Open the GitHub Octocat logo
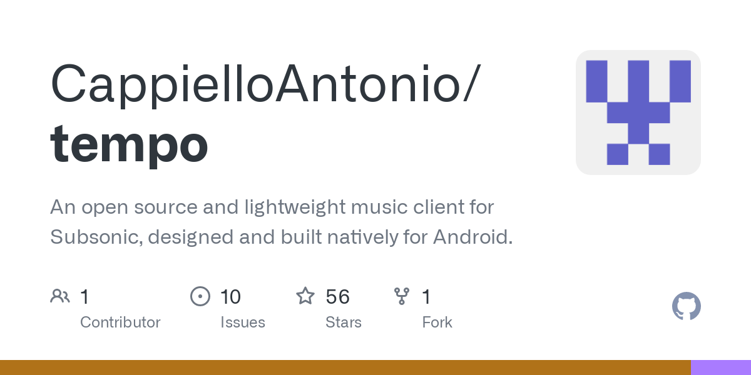Viewport: 751px width, 375px height. pos(686,306)
